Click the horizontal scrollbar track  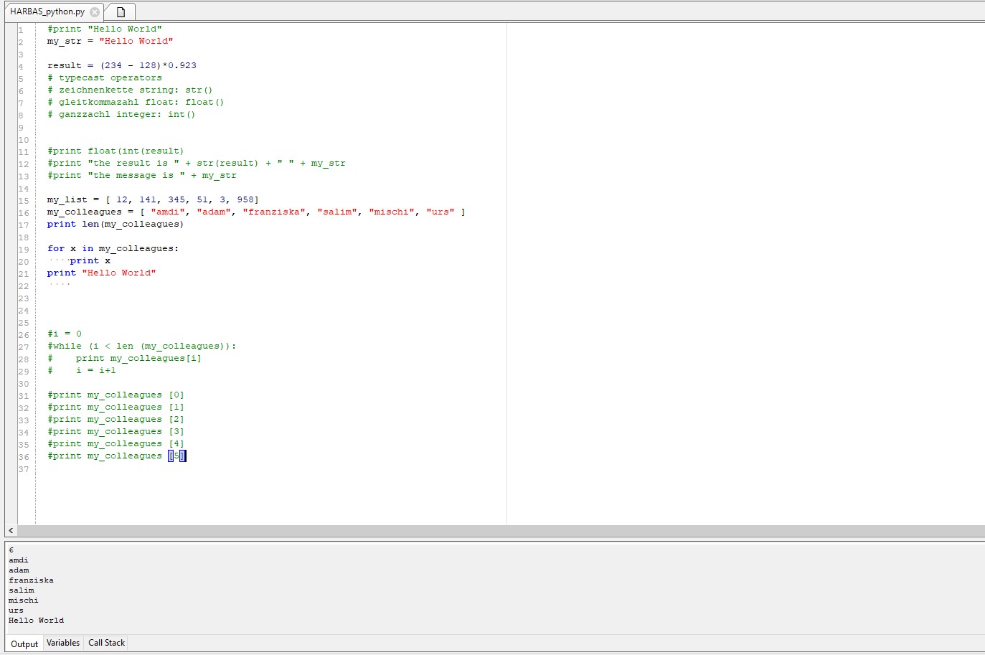287,530
